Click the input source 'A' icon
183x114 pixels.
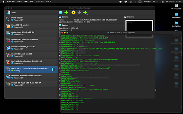point(140,2)
